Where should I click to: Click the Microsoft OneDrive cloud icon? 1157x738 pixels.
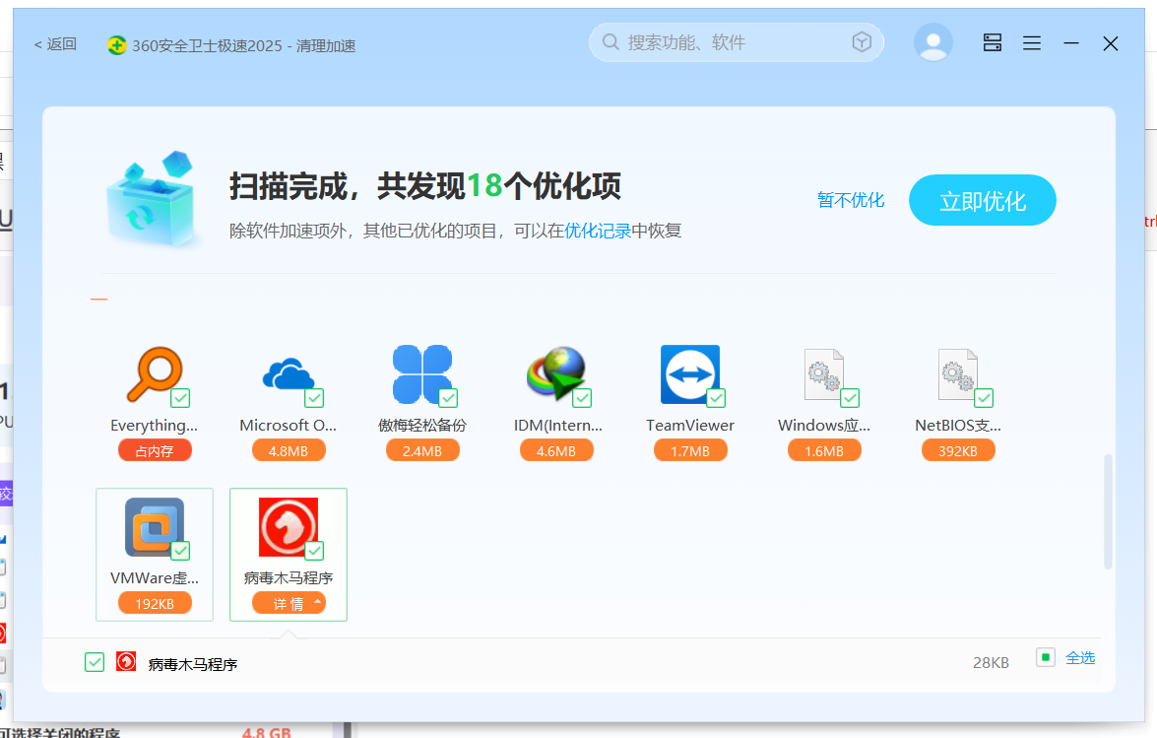tap(289, 374)
